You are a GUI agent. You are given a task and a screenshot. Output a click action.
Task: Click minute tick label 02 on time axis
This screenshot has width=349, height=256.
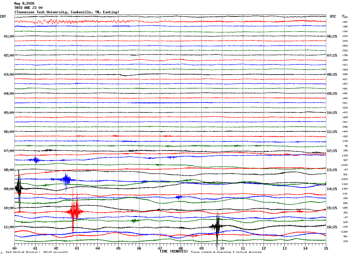click(56, 248)
